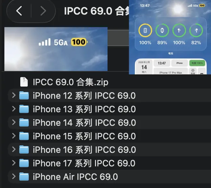The height and width of the screenshot is (188, 211).
Task: Select row "iPhone 14 系列 IPCC 69.0"
Action: pos(110,122)
